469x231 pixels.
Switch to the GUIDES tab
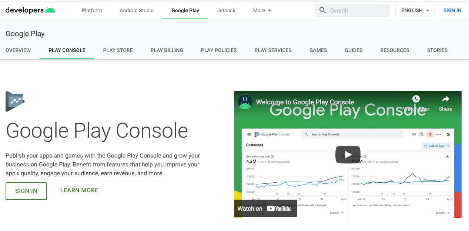coord(354,50)
